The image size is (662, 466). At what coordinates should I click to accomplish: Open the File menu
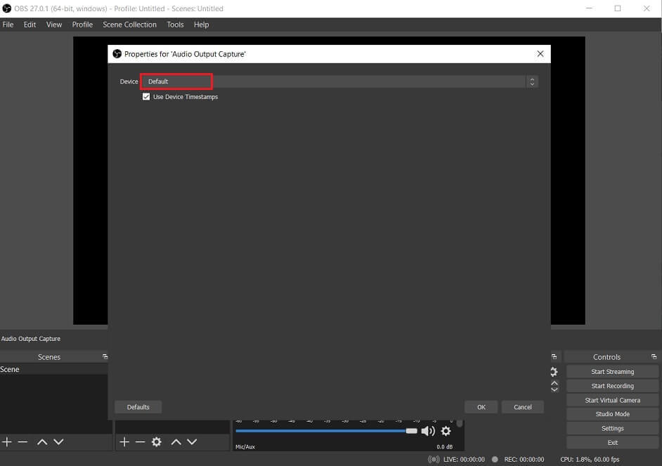(x=8, y=25)
